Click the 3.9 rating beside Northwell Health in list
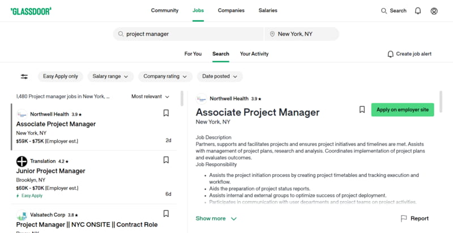The width and height of the screenshot is (453, 233). coord(76,115)
